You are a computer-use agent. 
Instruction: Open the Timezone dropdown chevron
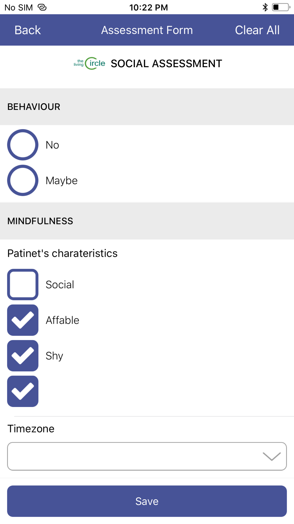(x=272, y=456)
